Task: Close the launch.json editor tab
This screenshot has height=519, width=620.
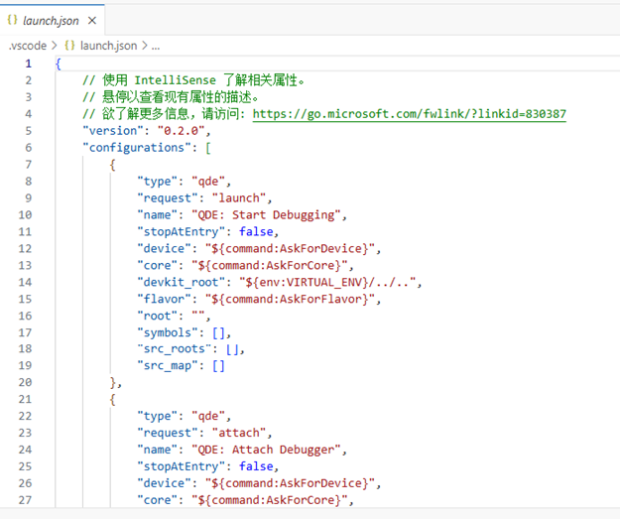Action: tap(92, 20)
